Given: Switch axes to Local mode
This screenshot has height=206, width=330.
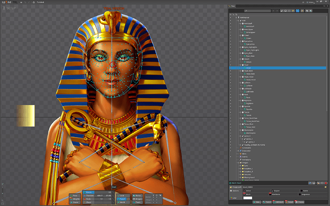Looking at the screenshot, I should click(123, 195).
